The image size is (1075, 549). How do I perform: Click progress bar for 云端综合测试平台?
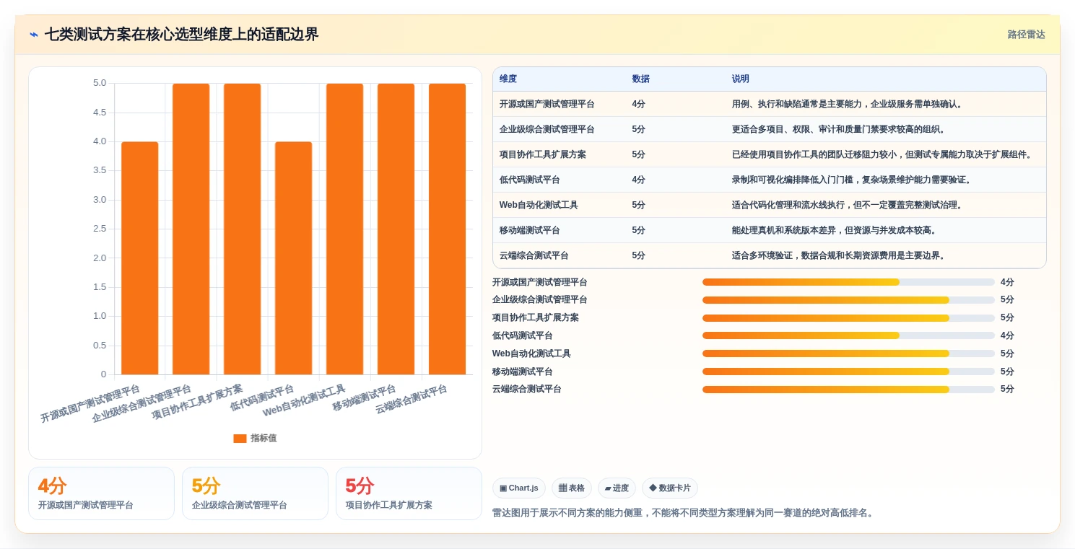[848, 390]
